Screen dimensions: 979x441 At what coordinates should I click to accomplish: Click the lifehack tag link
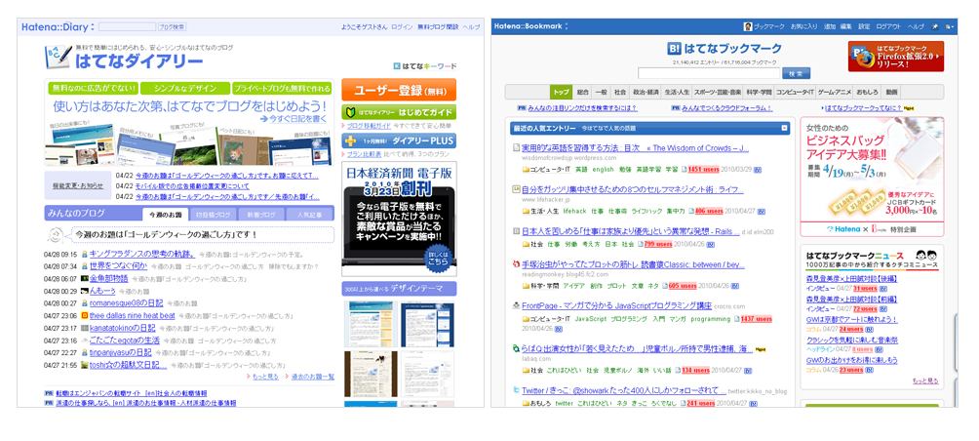coord(574,211)
